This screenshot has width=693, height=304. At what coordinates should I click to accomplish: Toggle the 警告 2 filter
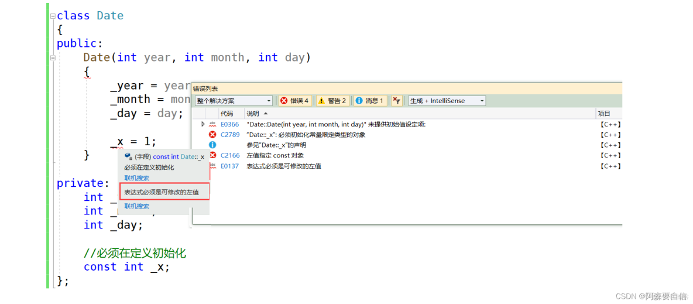click(x=333, y=101)
